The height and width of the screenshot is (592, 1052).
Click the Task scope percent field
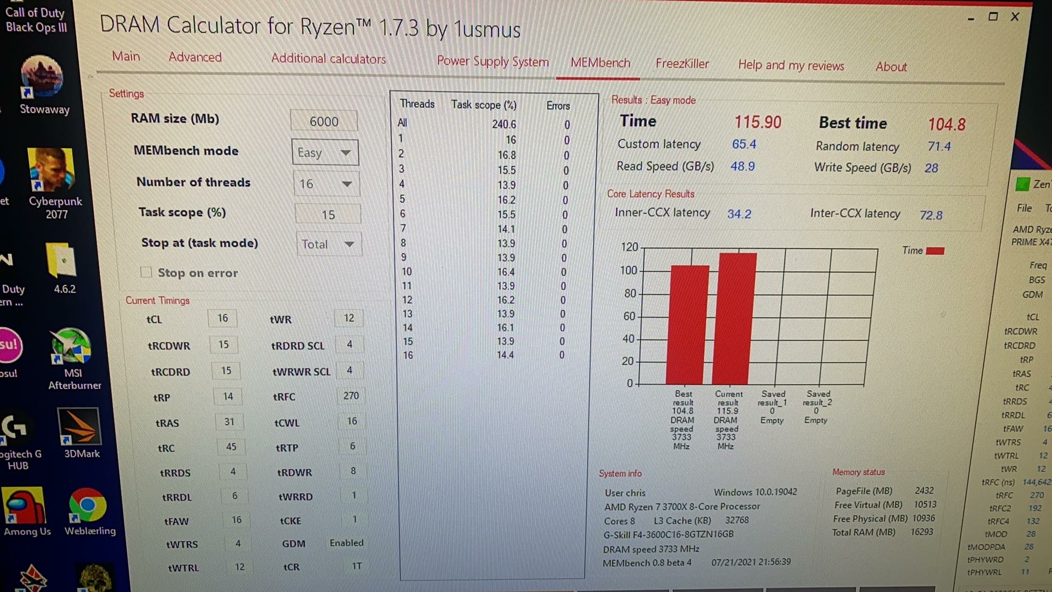(x=328, y=214)
